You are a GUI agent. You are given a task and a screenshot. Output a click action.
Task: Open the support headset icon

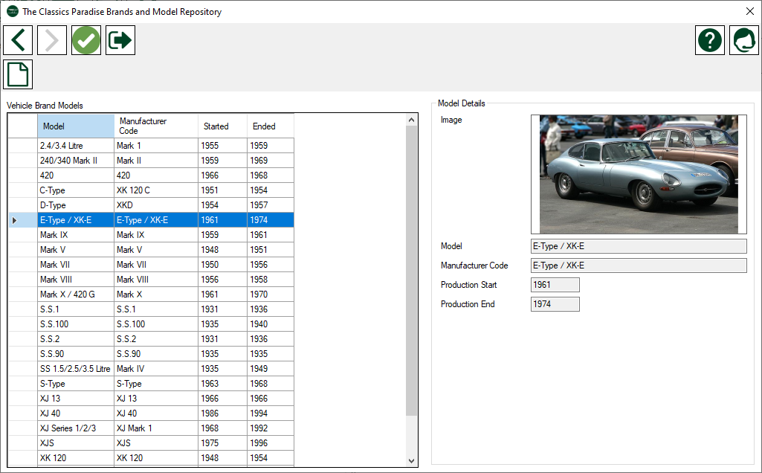tap(743, 40)
